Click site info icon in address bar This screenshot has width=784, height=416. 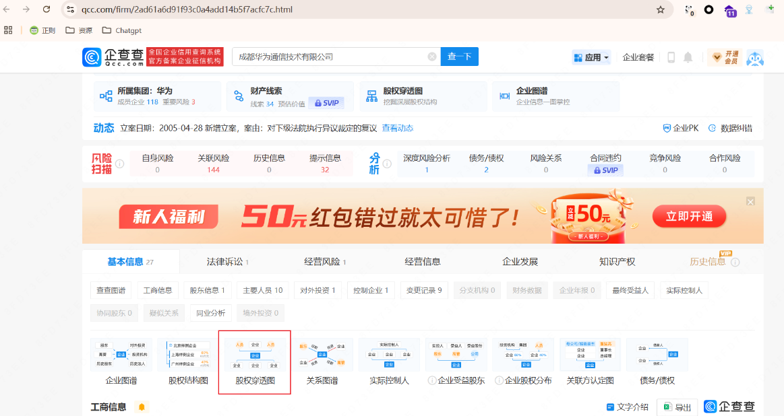pyautogui.click(x=71, y=9)
